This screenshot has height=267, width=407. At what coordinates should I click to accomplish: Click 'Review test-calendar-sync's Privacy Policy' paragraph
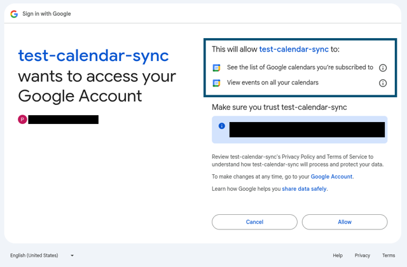pyautogui.click(x=298, y=161)
